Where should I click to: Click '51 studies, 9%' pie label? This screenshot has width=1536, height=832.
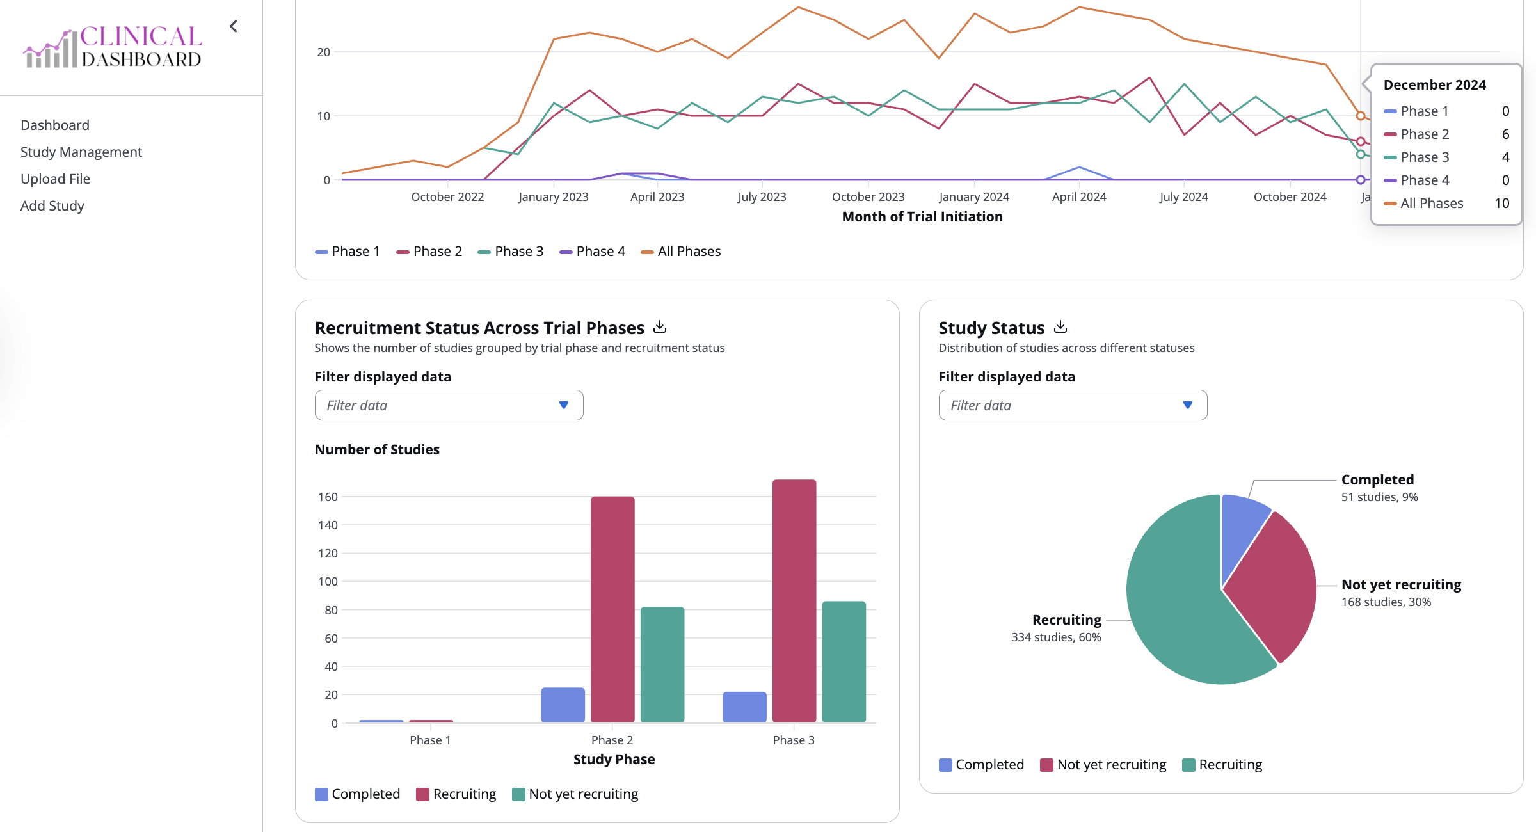coord(1380,497)
